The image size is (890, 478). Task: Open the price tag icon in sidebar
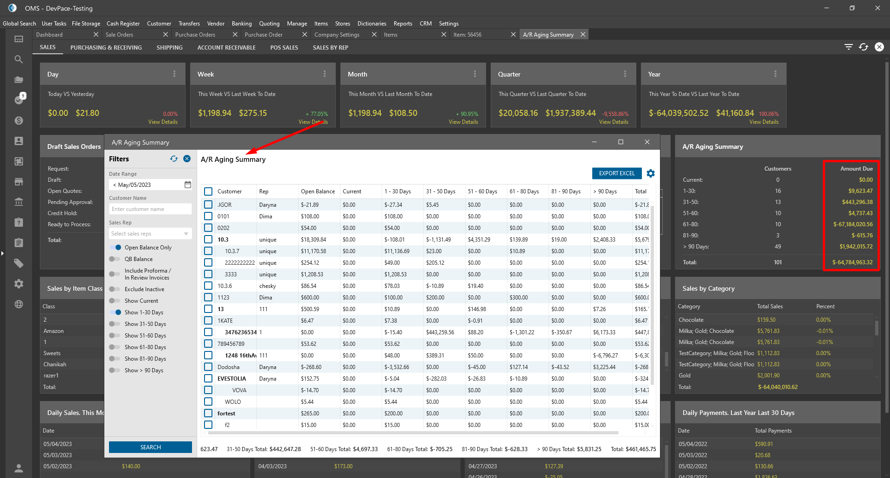[19, 263]
